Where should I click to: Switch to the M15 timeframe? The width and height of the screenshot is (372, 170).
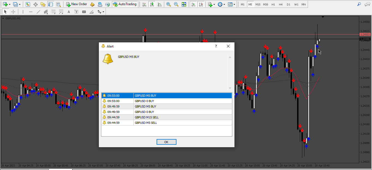pyautogui.click(x=258, y=4)
